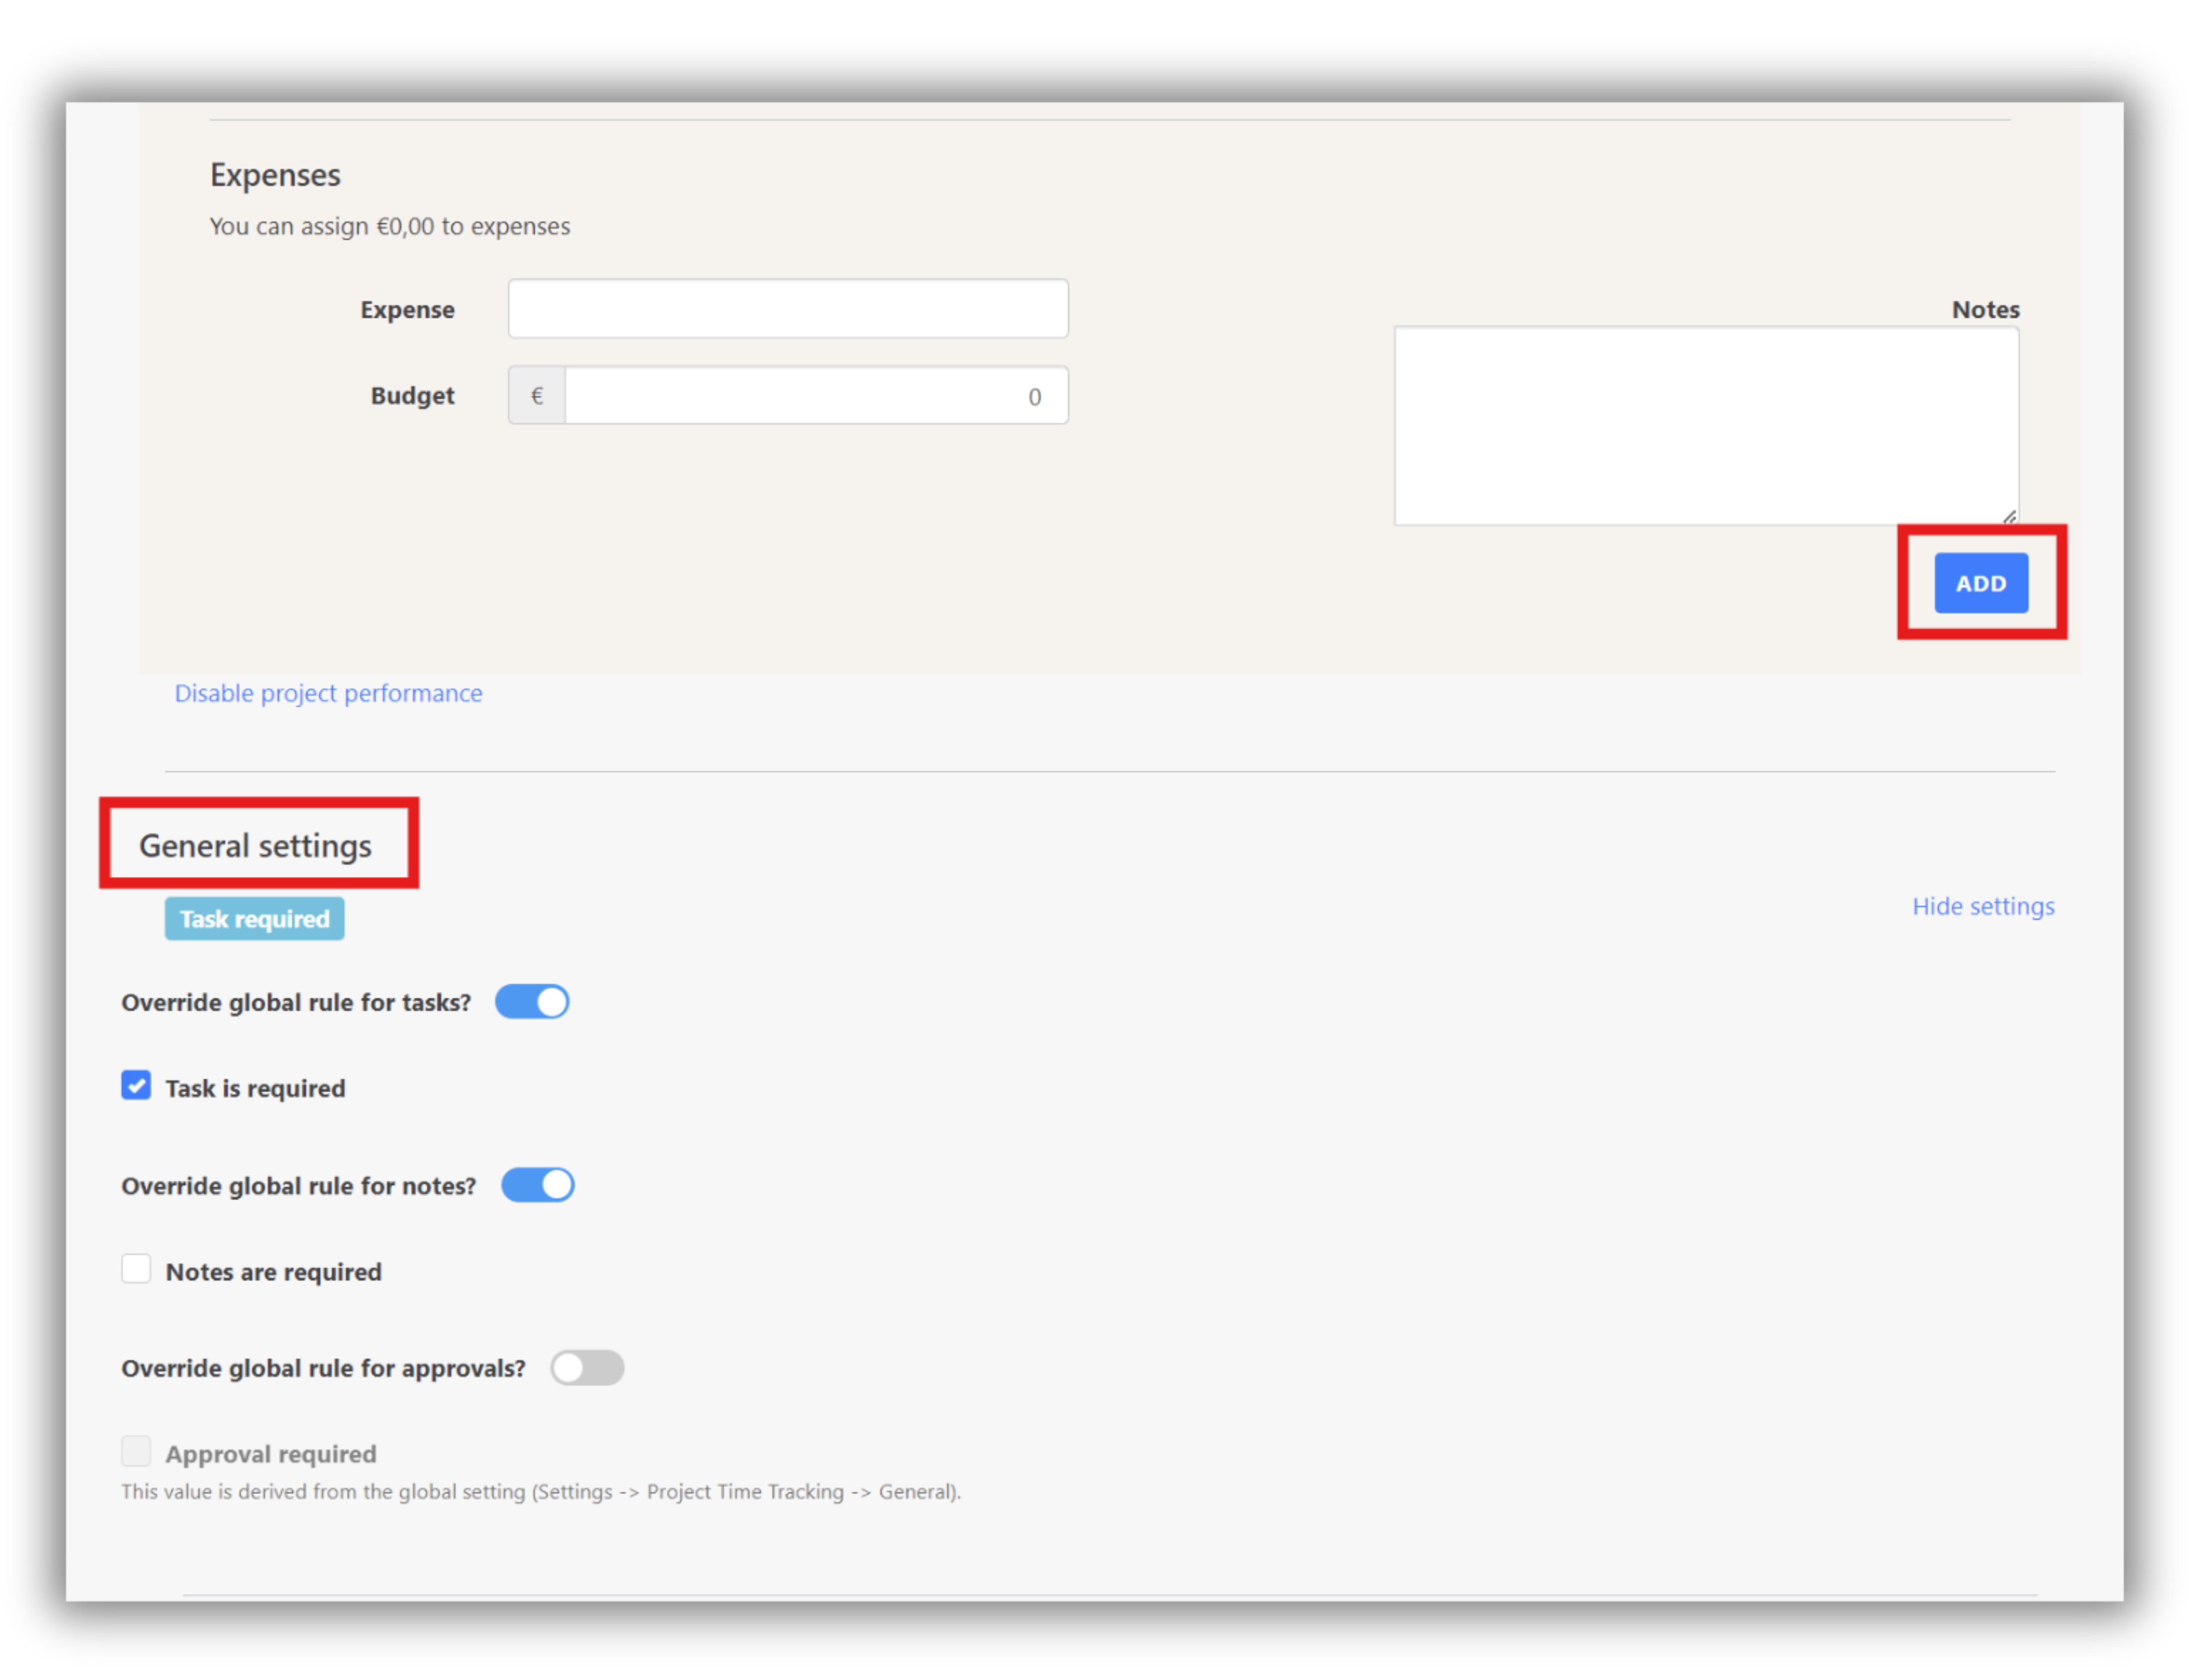Viewport: 2189px width, 1680px height.
Task: Click inside the Expense name field
Action: point(788,308)
